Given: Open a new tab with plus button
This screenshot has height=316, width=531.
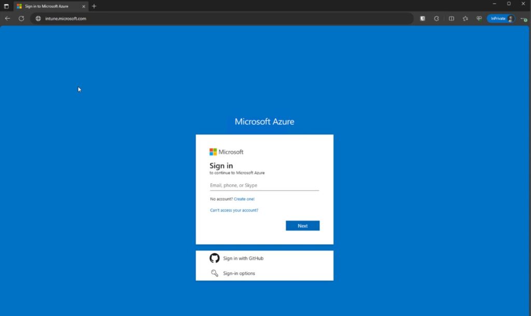Looking at the screenshot, I should click(94, 6).
